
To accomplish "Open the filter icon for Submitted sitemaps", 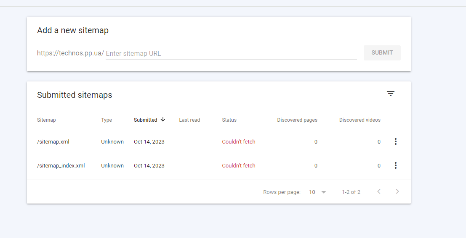I will [x=391, y=94].
